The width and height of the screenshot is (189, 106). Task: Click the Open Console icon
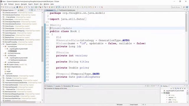pos(152,86)
